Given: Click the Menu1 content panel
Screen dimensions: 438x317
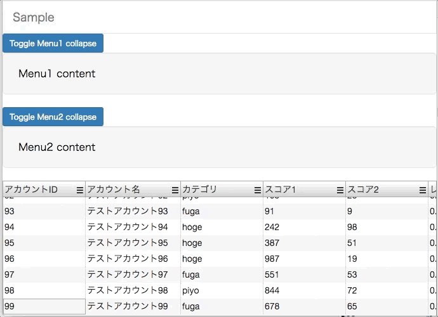Looking at the screenshot, I should point(219,74).
